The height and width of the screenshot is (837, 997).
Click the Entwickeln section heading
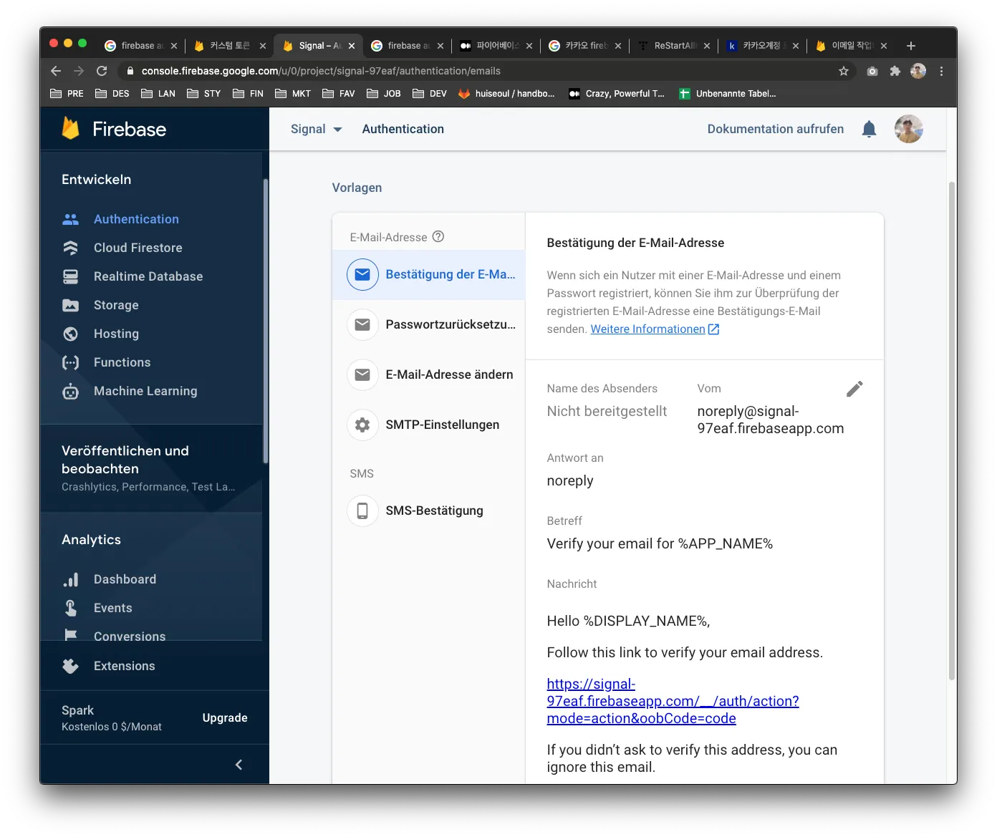[x=97, y=180]
